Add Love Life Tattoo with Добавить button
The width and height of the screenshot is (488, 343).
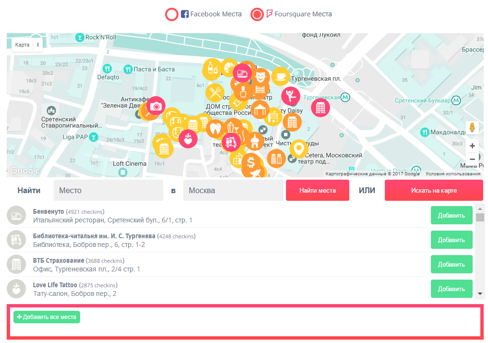tap(452, 289)
